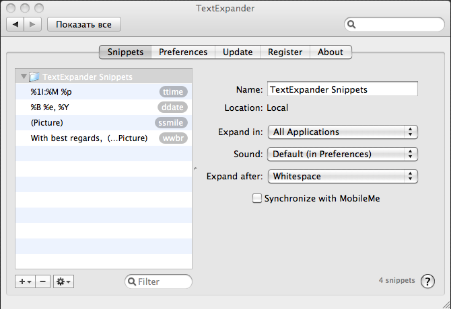Open the add snippet plus menu

[25, 281]
